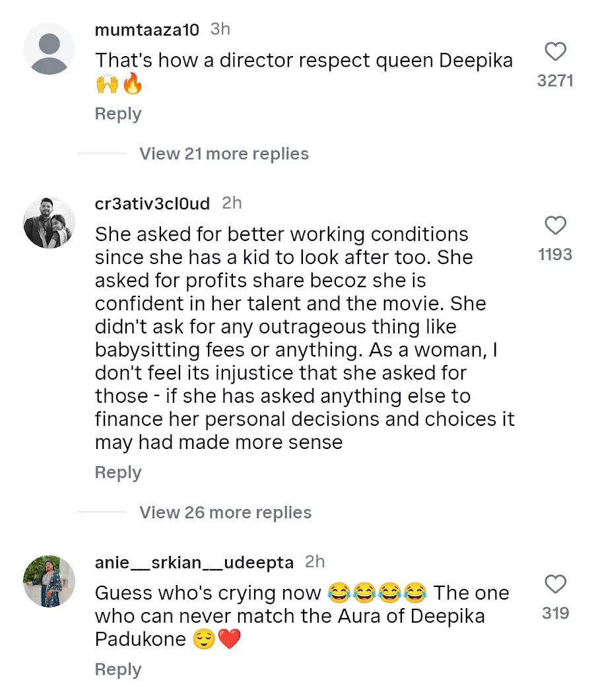Click the 2h timestamp beside cr3ativ3cl0ud
Image resolution: width=596 pixels, height=690 pixels.
tap(232, 203)
